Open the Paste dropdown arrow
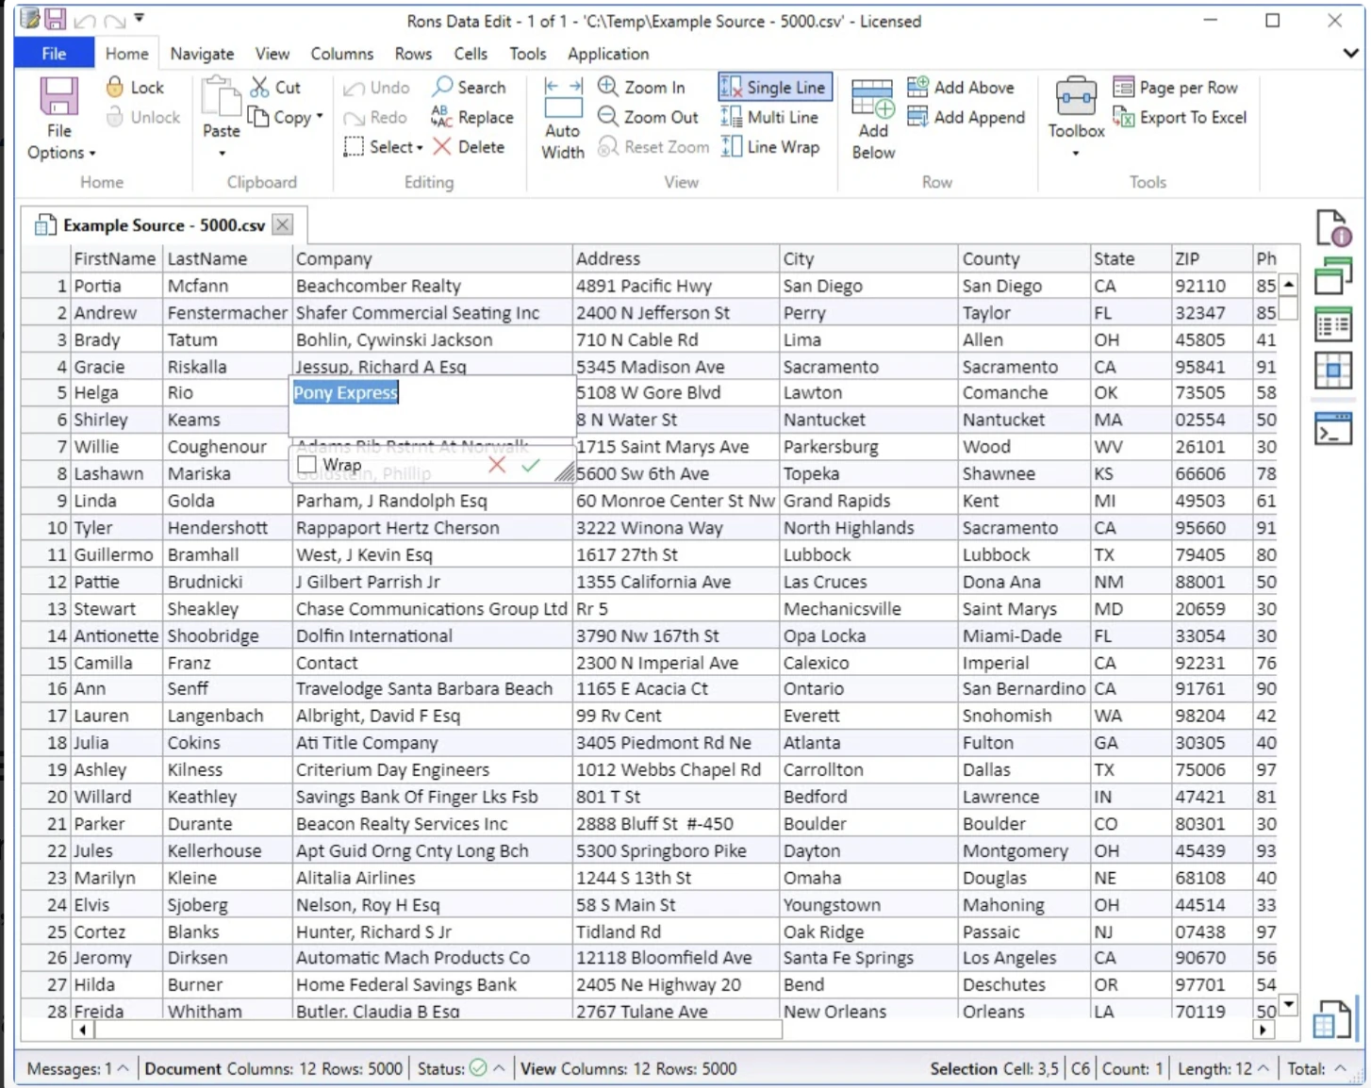Screen dimensions: 1371x1088 tap(222, 153)
